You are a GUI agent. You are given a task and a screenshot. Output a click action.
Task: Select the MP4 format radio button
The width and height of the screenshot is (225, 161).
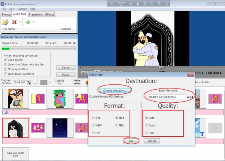[x=117, y=118]
